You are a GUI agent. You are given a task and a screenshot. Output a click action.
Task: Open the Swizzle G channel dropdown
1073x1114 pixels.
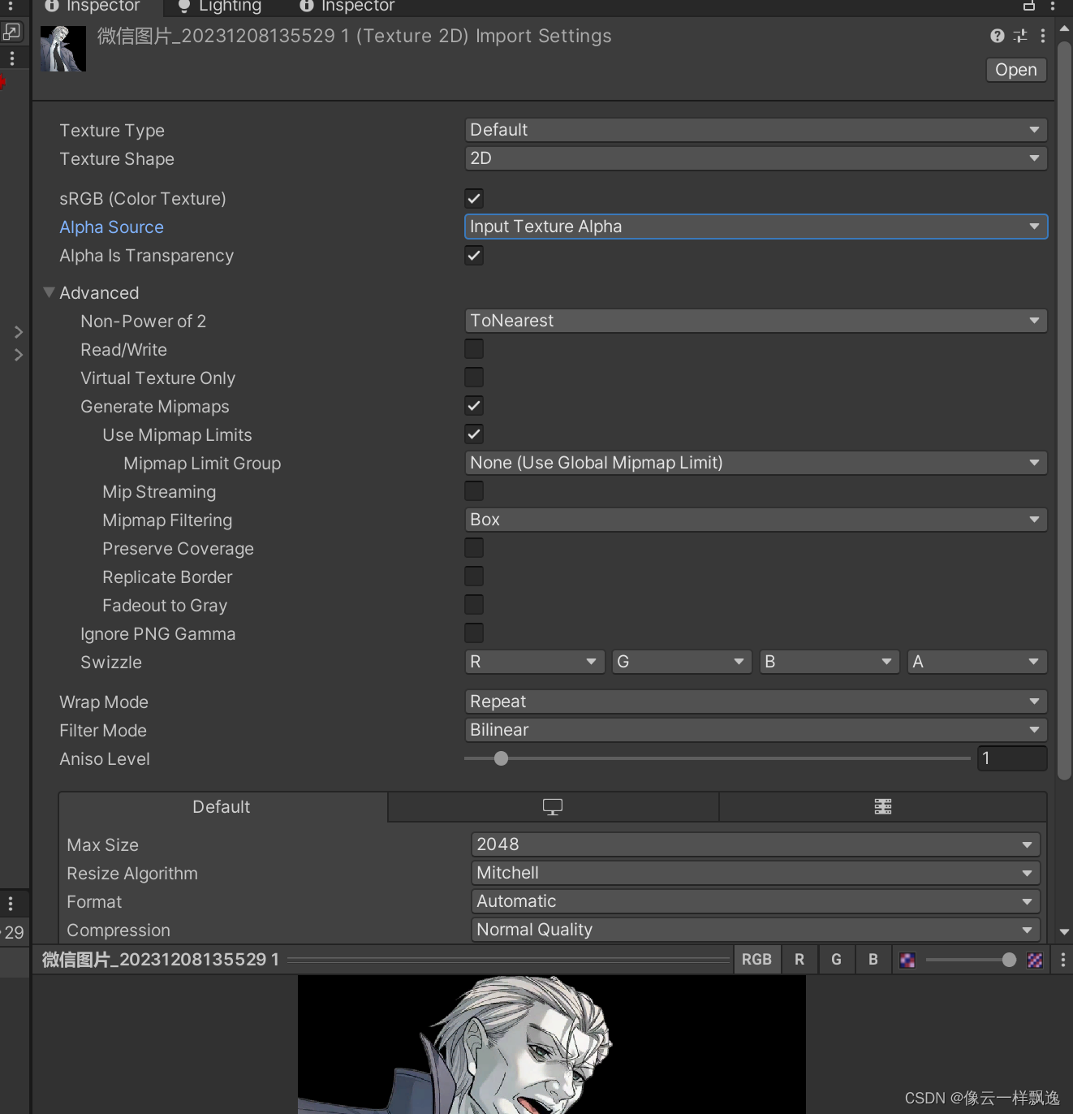[682, 662]
